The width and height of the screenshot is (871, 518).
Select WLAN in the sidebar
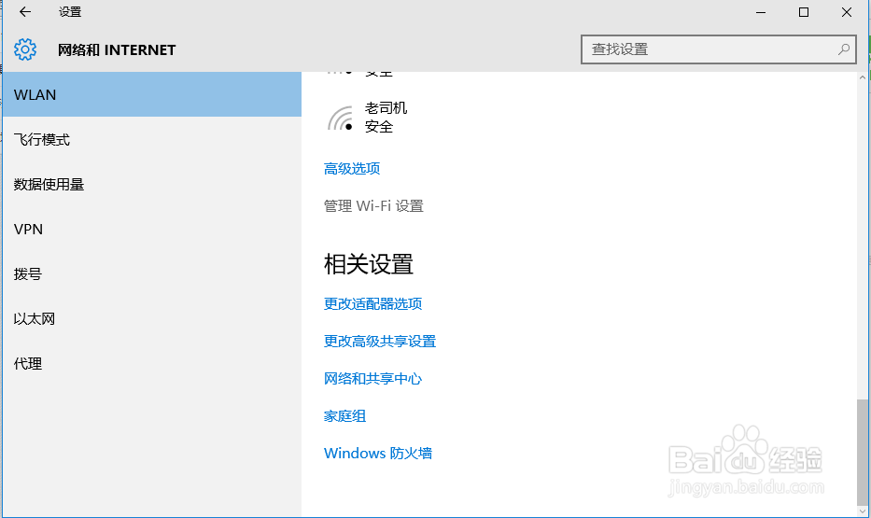click(152, 94)
